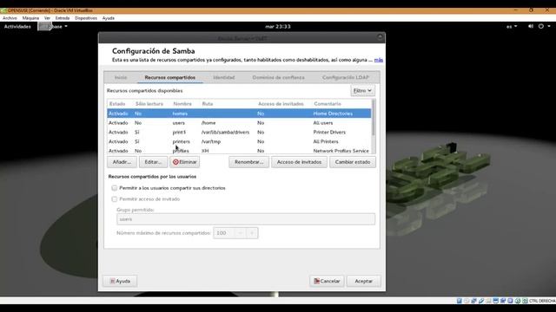Click the keyboard capture icon beside CTRL DERECHA
The width and height of the screenshot is (556, 312).
[525, 301]
